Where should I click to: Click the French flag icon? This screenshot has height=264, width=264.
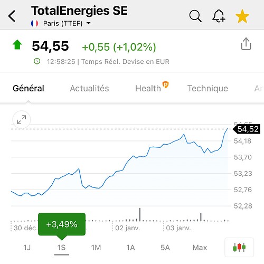click(x=34, y=23)
